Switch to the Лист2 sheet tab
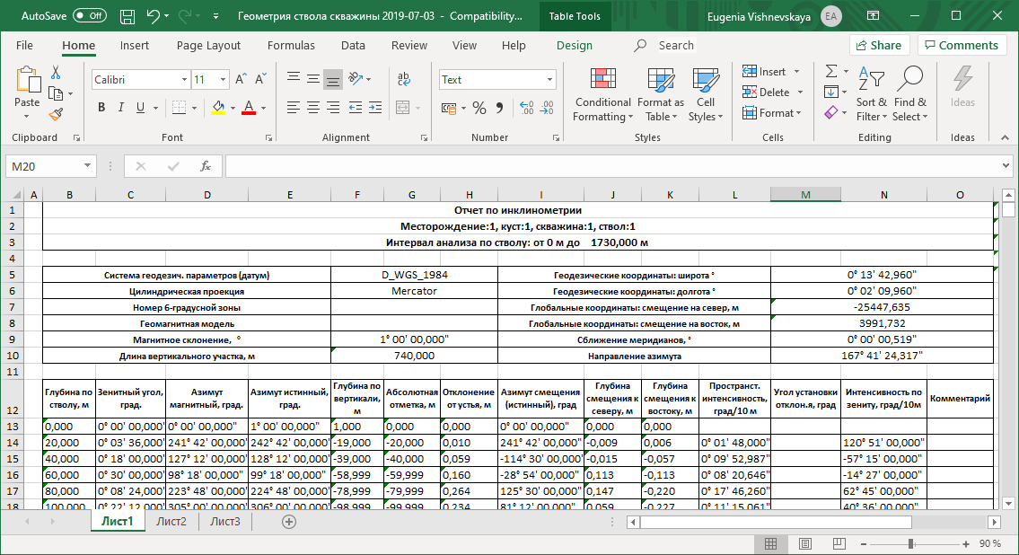The height and width of the screenshot is (555, 1019). pos(171,521)
